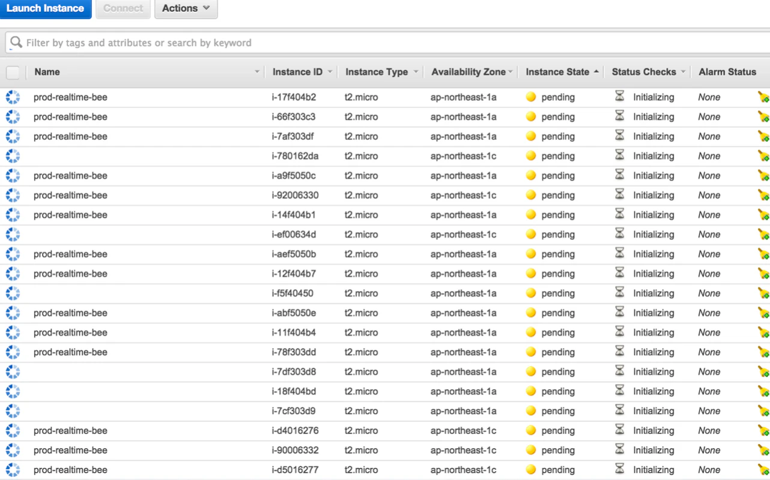Open the Availability Zone column dropdown arrow
This screenshot has width=770, height=480.
coord(511,72)
